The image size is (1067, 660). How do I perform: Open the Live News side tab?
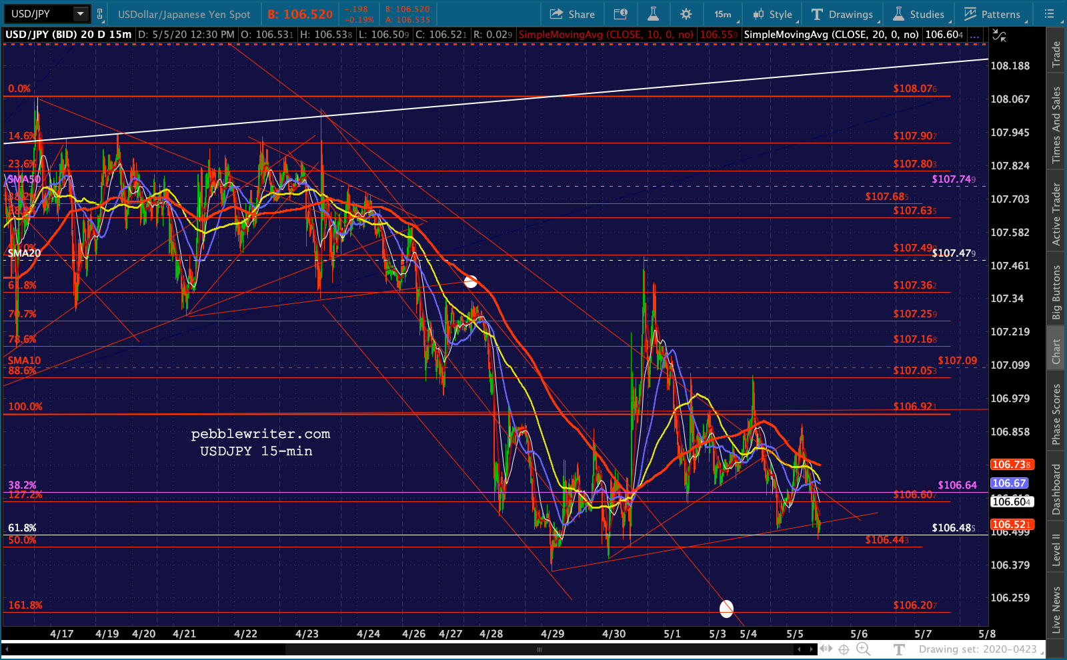click(x=1056, y=610)
